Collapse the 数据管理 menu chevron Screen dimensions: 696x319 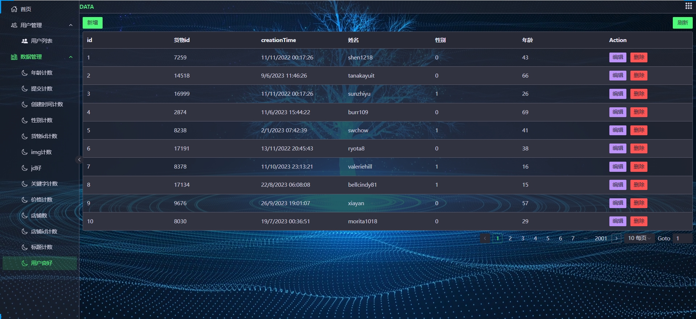[x=71, y=57]
